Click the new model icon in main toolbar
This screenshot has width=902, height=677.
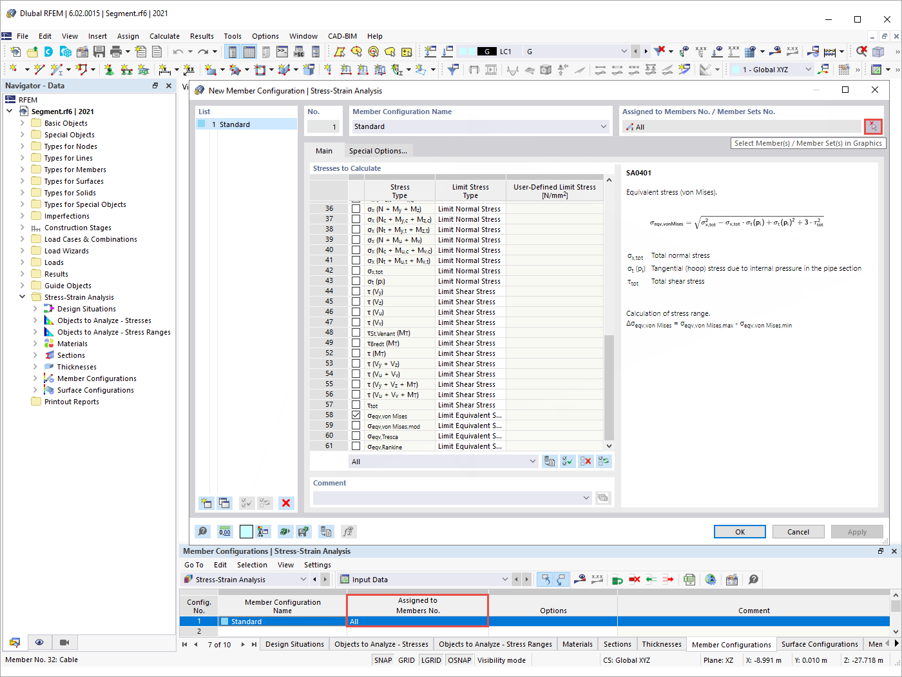(15, 52)
